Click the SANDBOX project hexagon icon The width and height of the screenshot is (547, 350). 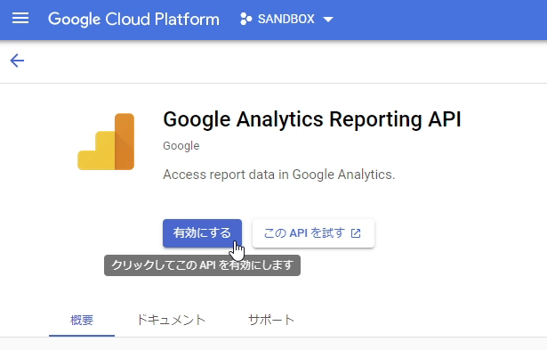pyautogui.click(x=246, y=19)
